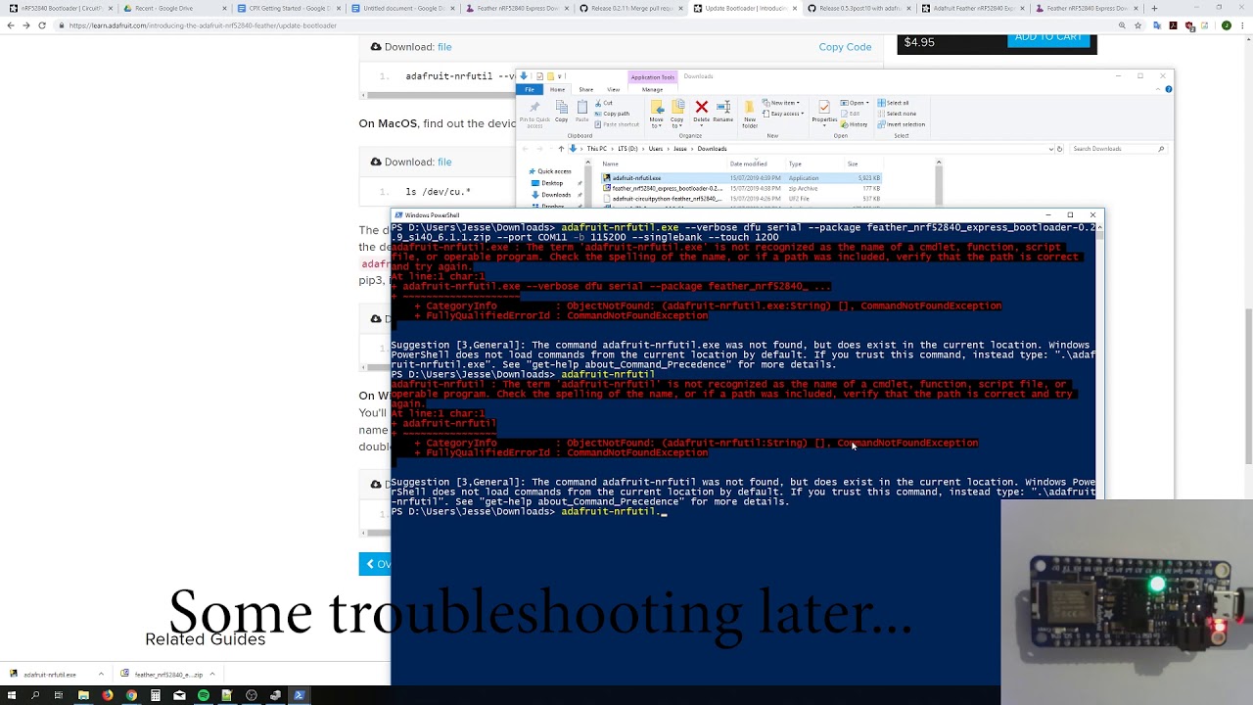This screenshot has width=1253, height=705.
Task: Click History in the Explorer Open group
Action: (855, 124)
